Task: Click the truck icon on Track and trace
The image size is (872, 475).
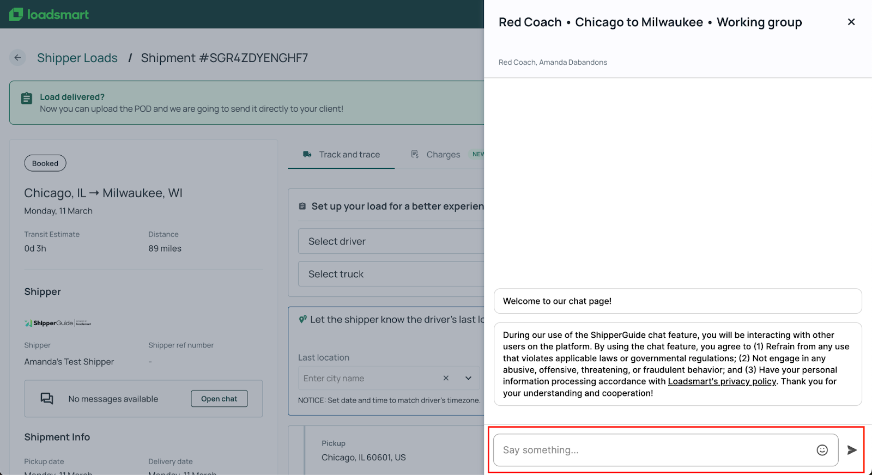Action: coord(307,155)
